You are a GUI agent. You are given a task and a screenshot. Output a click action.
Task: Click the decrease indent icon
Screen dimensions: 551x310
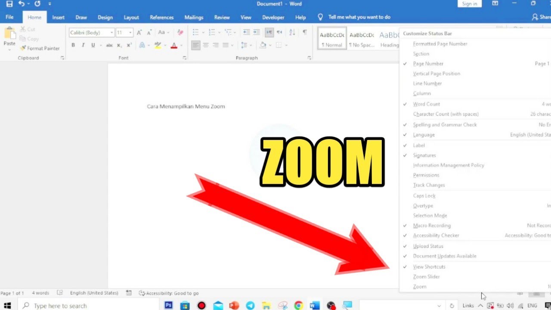click(246, 33)
